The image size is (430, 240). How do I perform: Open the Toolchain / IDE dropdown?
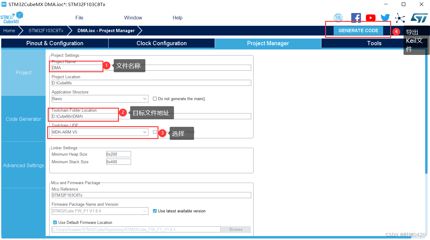(100, 132)
